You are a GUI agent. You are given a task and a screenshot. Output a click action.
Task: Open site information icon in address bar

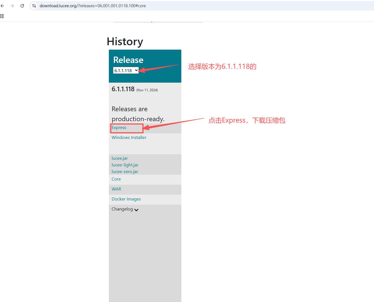point(34,6)
